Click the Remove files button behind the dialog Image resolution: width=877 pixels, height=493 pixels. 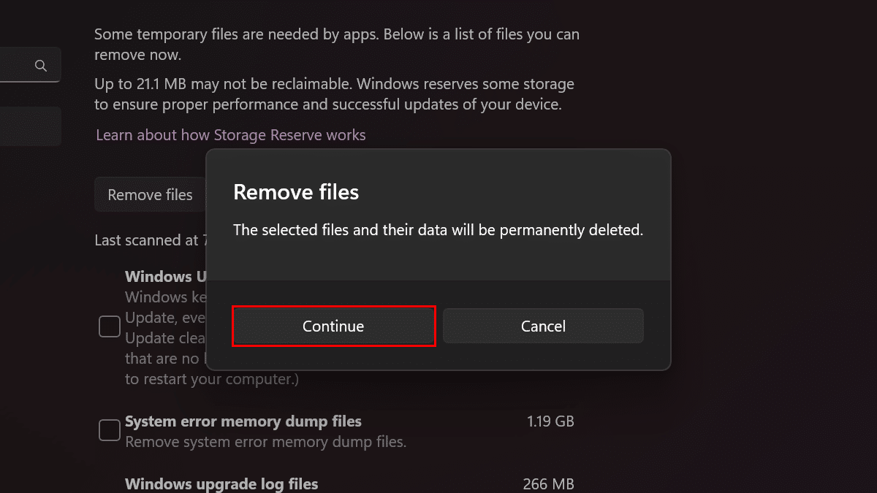click(150, 195)
